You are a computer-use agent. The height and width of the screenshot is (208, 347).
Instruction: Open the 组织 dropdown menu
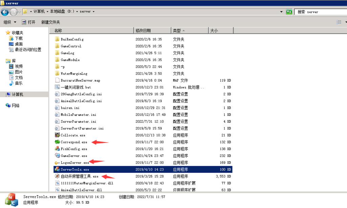pos(10,22)
